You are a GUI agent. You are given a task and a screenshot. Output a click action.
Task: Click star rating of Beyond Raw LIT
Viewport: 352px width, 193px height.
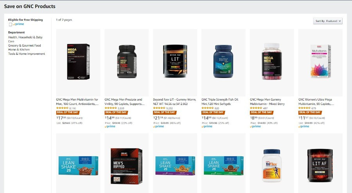(159, 108)
